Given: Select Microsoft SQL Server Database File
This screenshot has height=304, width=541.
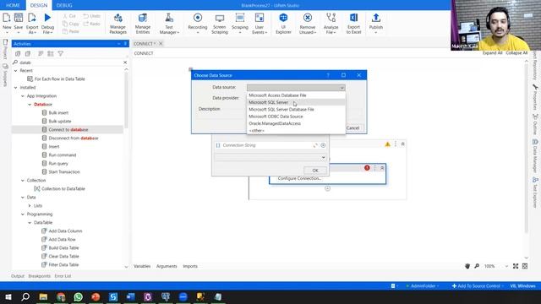Looking at the screenshot, I should (x=296, y=109).
